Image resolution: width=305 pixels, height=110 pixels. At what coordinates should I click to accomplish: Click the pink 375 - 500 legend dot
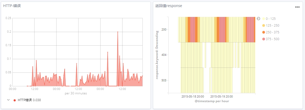coord(264,39)
